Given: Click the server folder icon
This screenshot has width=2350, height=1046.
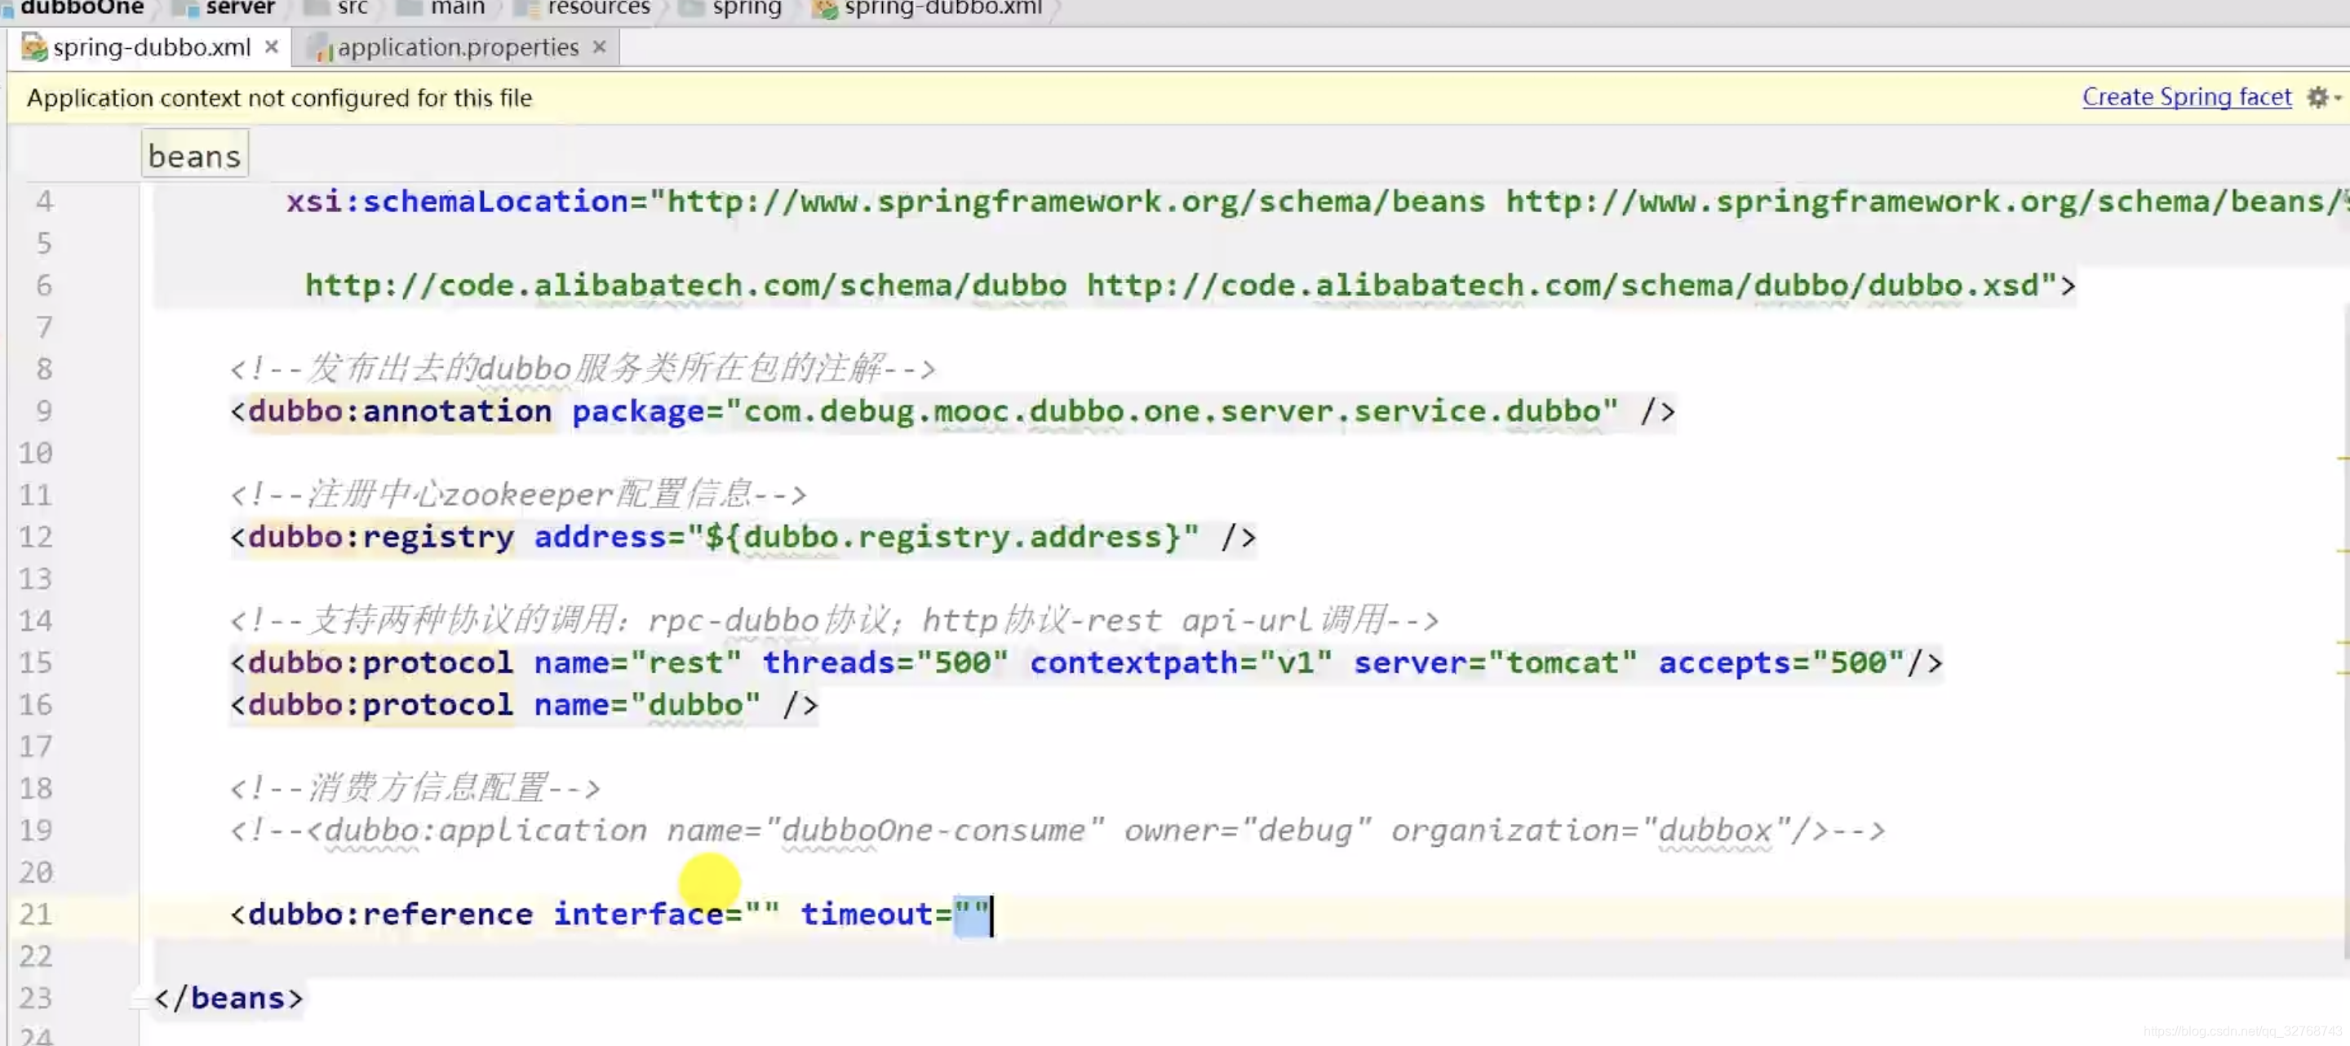Looking at the screenshot, I should pos(180,7).
